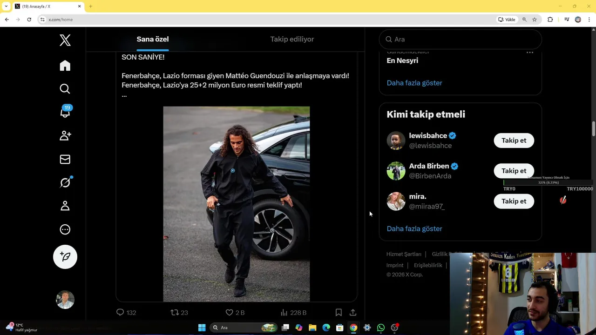Open mira. profile name
This screenshot has height=335, width=596.
click(418, 196)
